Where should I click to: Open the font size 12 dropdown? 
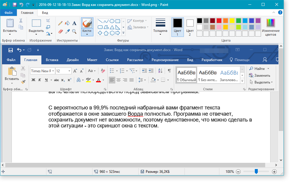tap(69, 71)
